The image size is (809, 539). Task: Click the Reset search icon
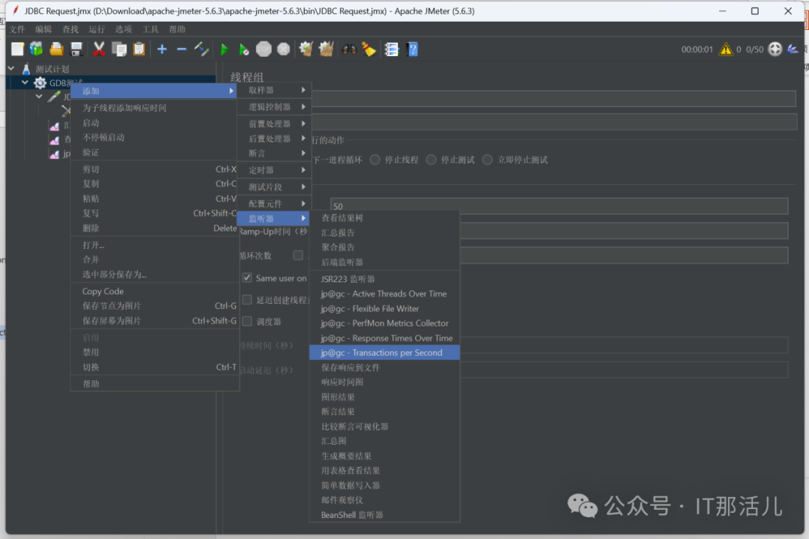click(369, 49)
